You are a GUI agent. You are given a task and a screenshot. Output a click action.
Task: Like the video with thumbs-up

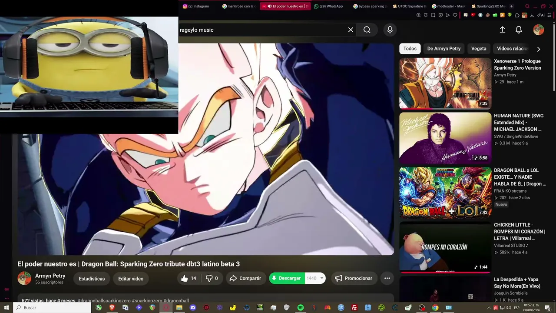pos(189,278)
